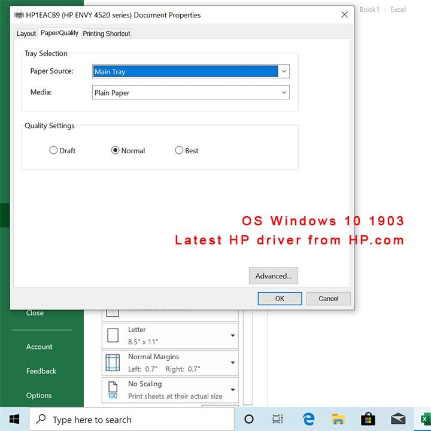Select Draft print quality

pos(54,151)
